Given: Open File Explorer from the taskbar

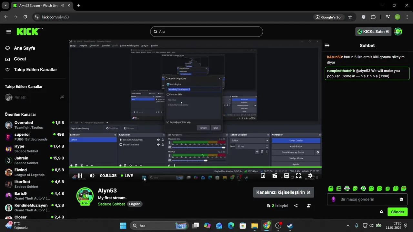Looking at the screenshot, I should click(255, 226).
